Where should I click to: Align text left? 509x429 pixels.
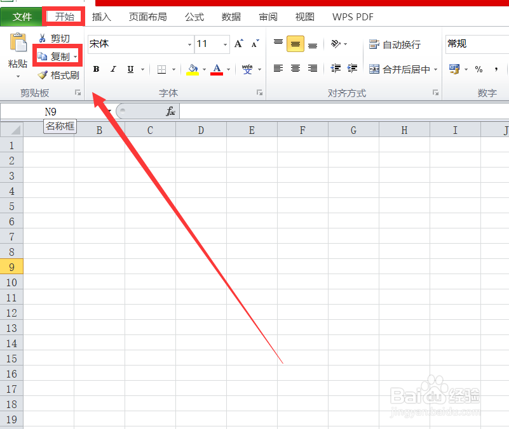pyautogui.click(x=278, y=69)
